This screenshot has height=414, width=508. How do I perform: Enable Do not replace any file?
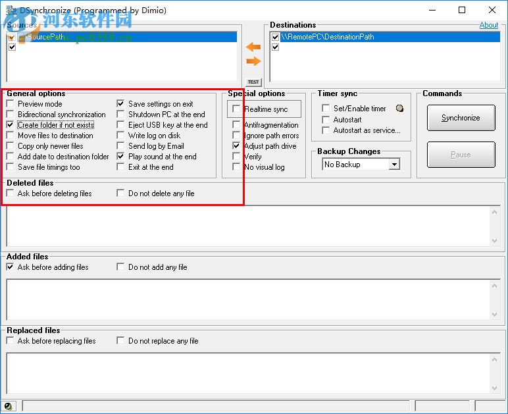coord(120,341)
